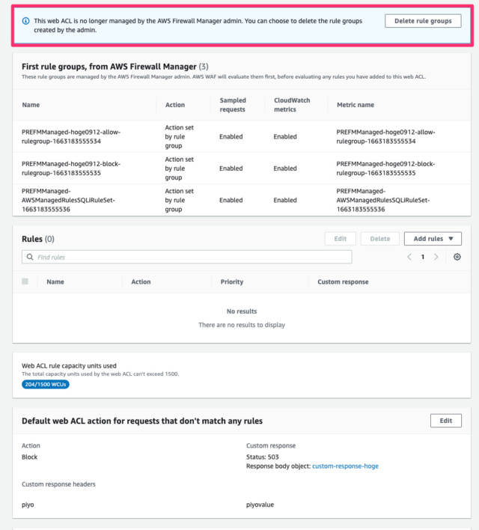479x530 pixels.
Task: Select page 1 in the rules pagination
Action: click(422, 257)
